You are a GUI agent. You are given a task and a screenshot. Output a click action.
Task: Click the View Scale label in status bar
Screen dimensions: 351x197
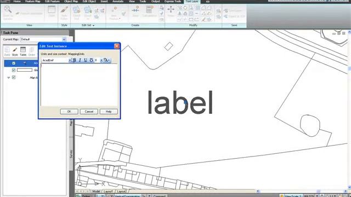(x=293, y=196)
